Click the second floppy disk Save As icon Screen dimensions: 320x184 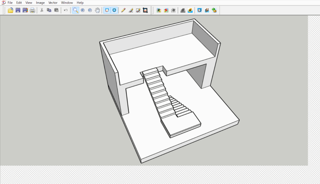click(x=25, y=10)
